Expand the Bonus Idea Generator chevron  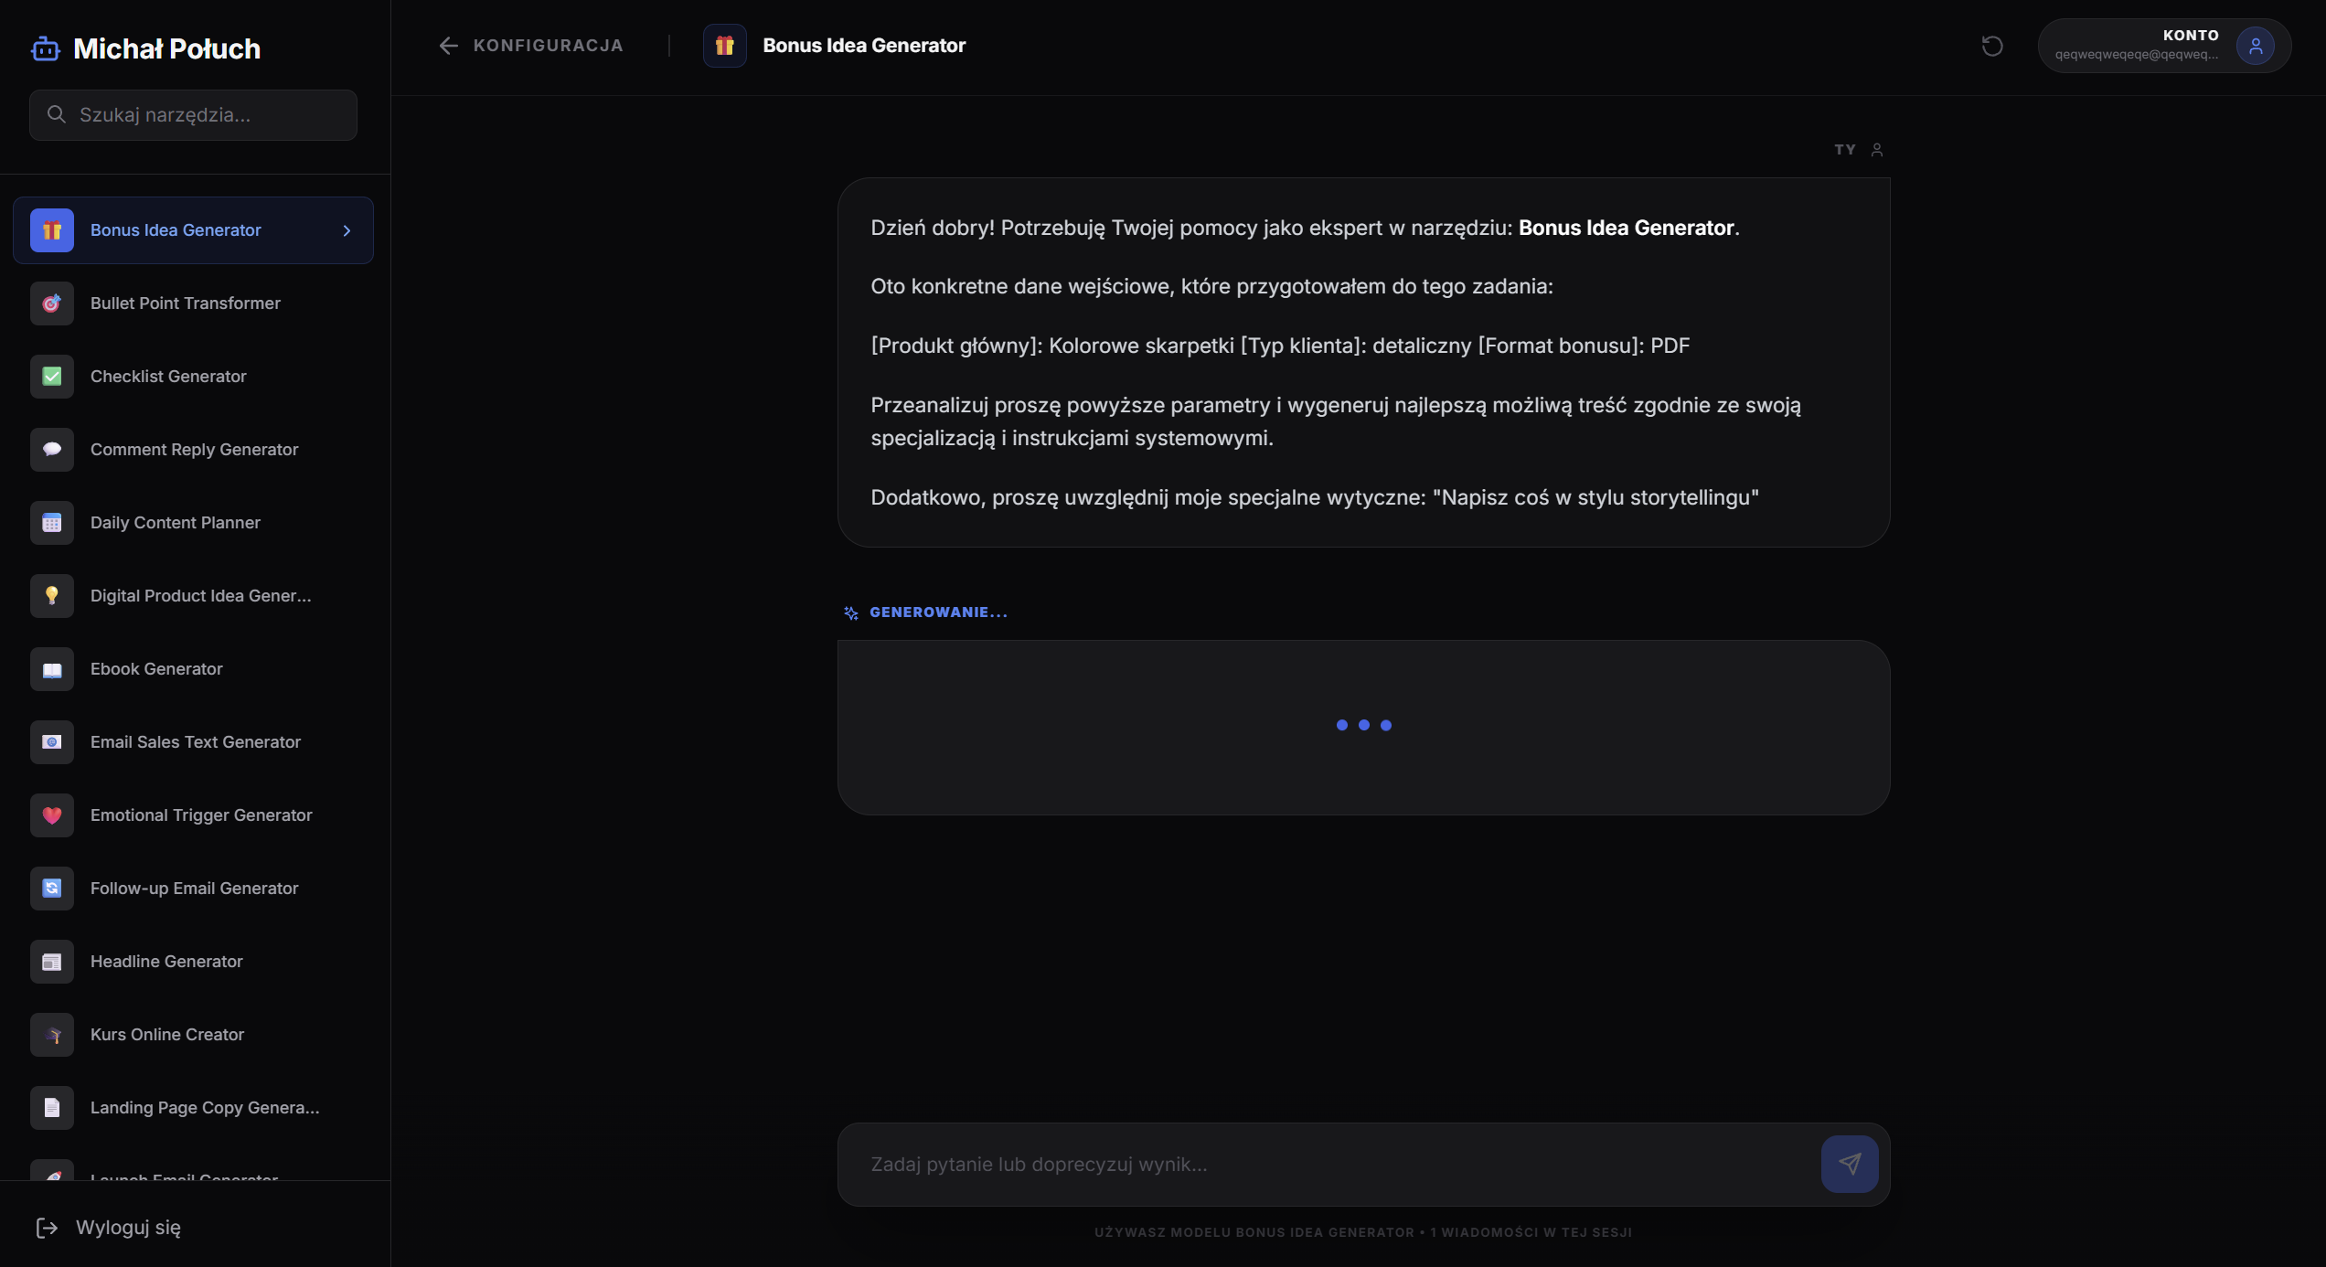[347, 230]
